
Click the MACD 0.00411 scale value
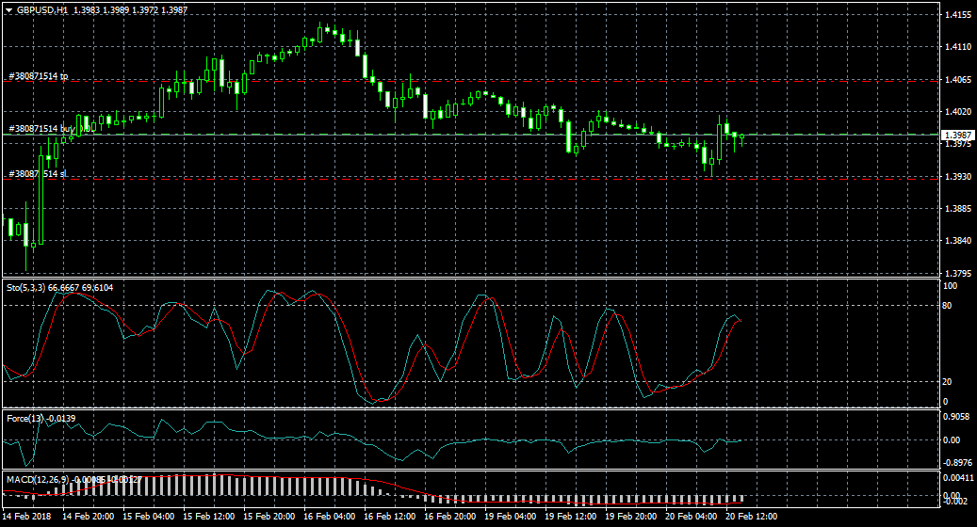click(959, 478)
